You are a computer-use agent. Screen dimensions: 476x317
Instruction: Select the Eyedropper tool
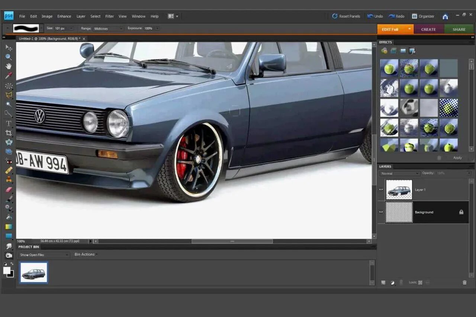[9, 76]
